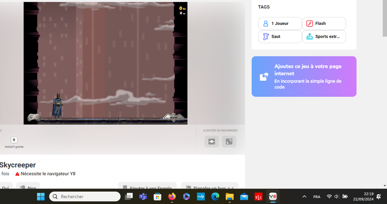The height and width of the screenshot is (204, 387).
Task: Open the bat-shaped Menu button in game
Action: [x=174, y=118]
